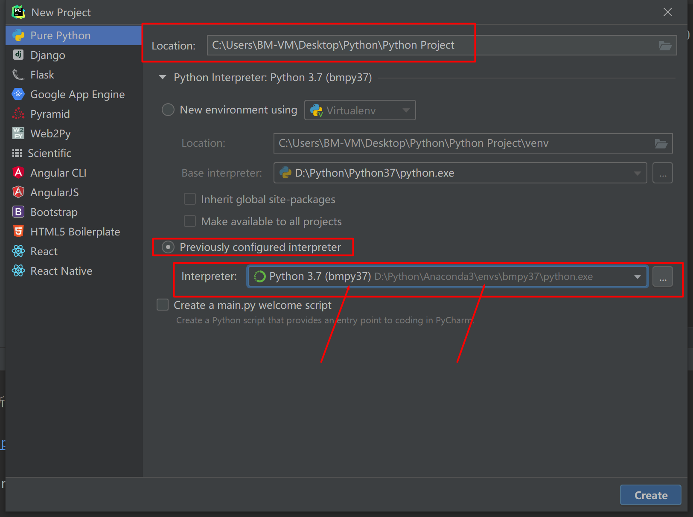This screenshot has width=693, height=517.
Task: Enable Make available to all projects
Action: point(190,221)
